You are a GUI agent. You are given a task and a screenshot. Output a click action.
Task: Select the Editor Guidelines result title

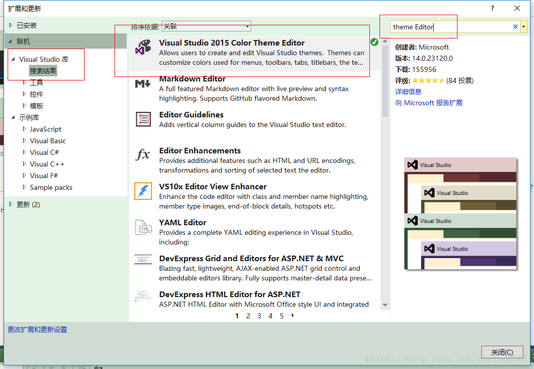coord(192,115)
